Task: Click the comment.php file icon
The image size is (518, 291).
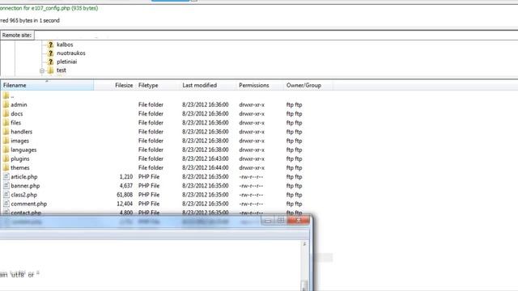Action: [x=6, y=204]
